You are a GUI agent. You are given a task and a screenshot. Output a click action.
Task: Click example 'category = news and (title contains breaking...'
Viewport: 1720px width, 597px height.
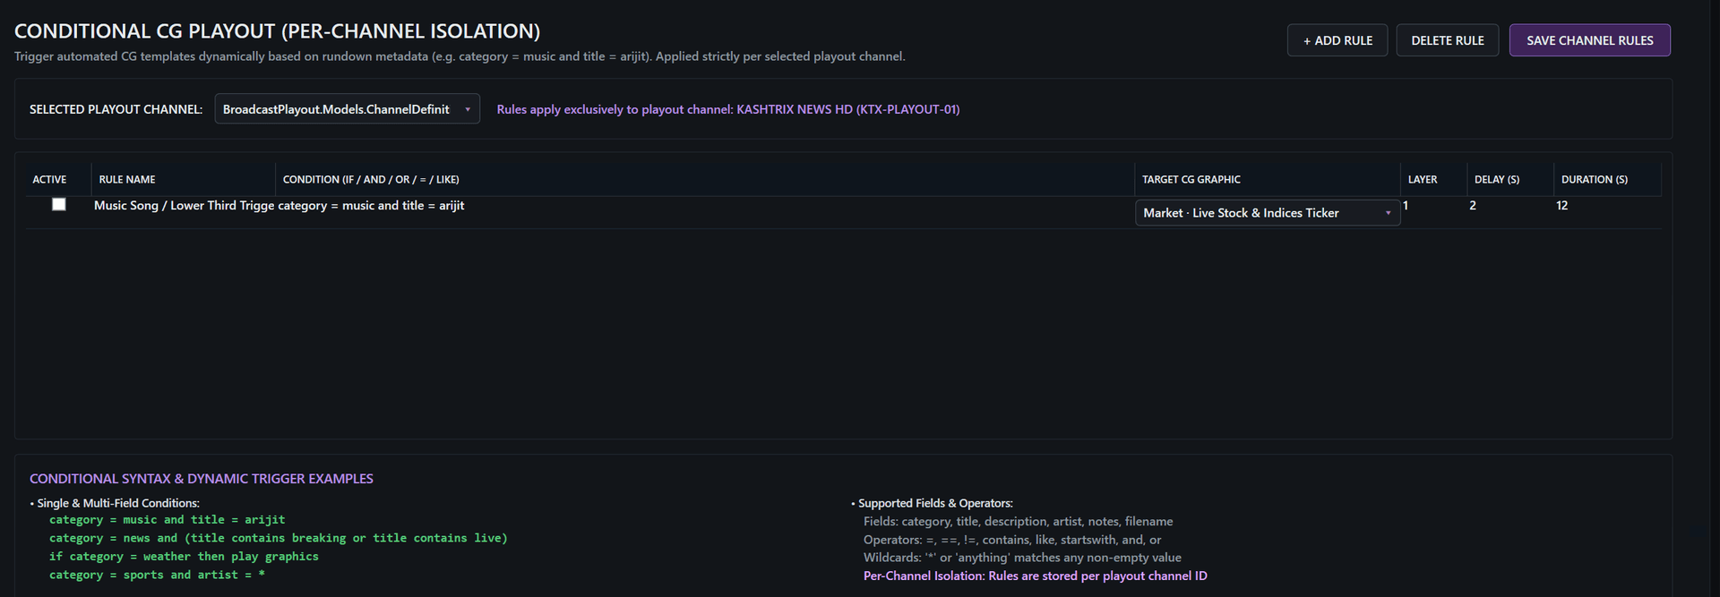point(279,538)
